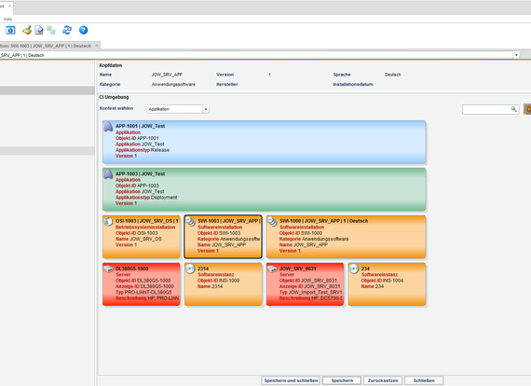Click the Schließen button
The height and width of the screenshot is (386, 531).
[424, 380]
